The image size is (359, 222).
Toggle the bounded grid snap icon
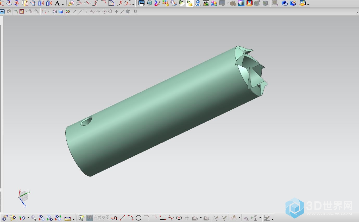click(135, 11)
